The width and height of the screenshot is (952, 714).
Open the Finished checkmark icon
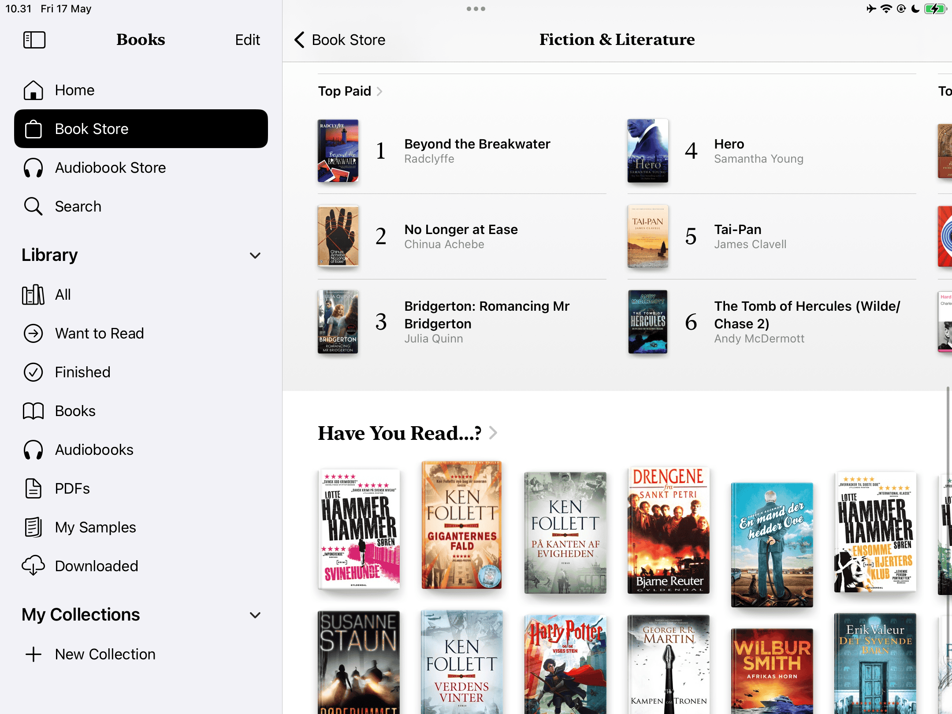coord(33,372)
